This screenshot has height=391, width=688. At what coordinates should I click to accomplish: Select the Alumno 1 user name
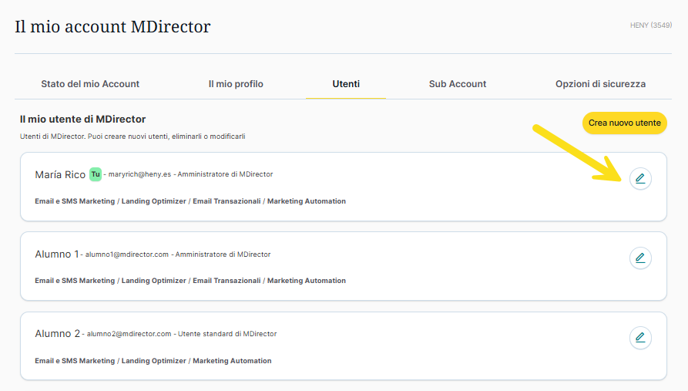coord(56,254)
